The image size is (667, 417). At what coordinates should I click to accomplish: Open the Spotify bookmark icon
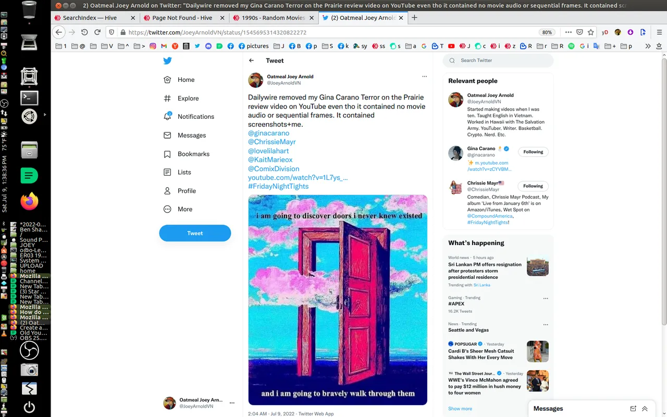571,46
